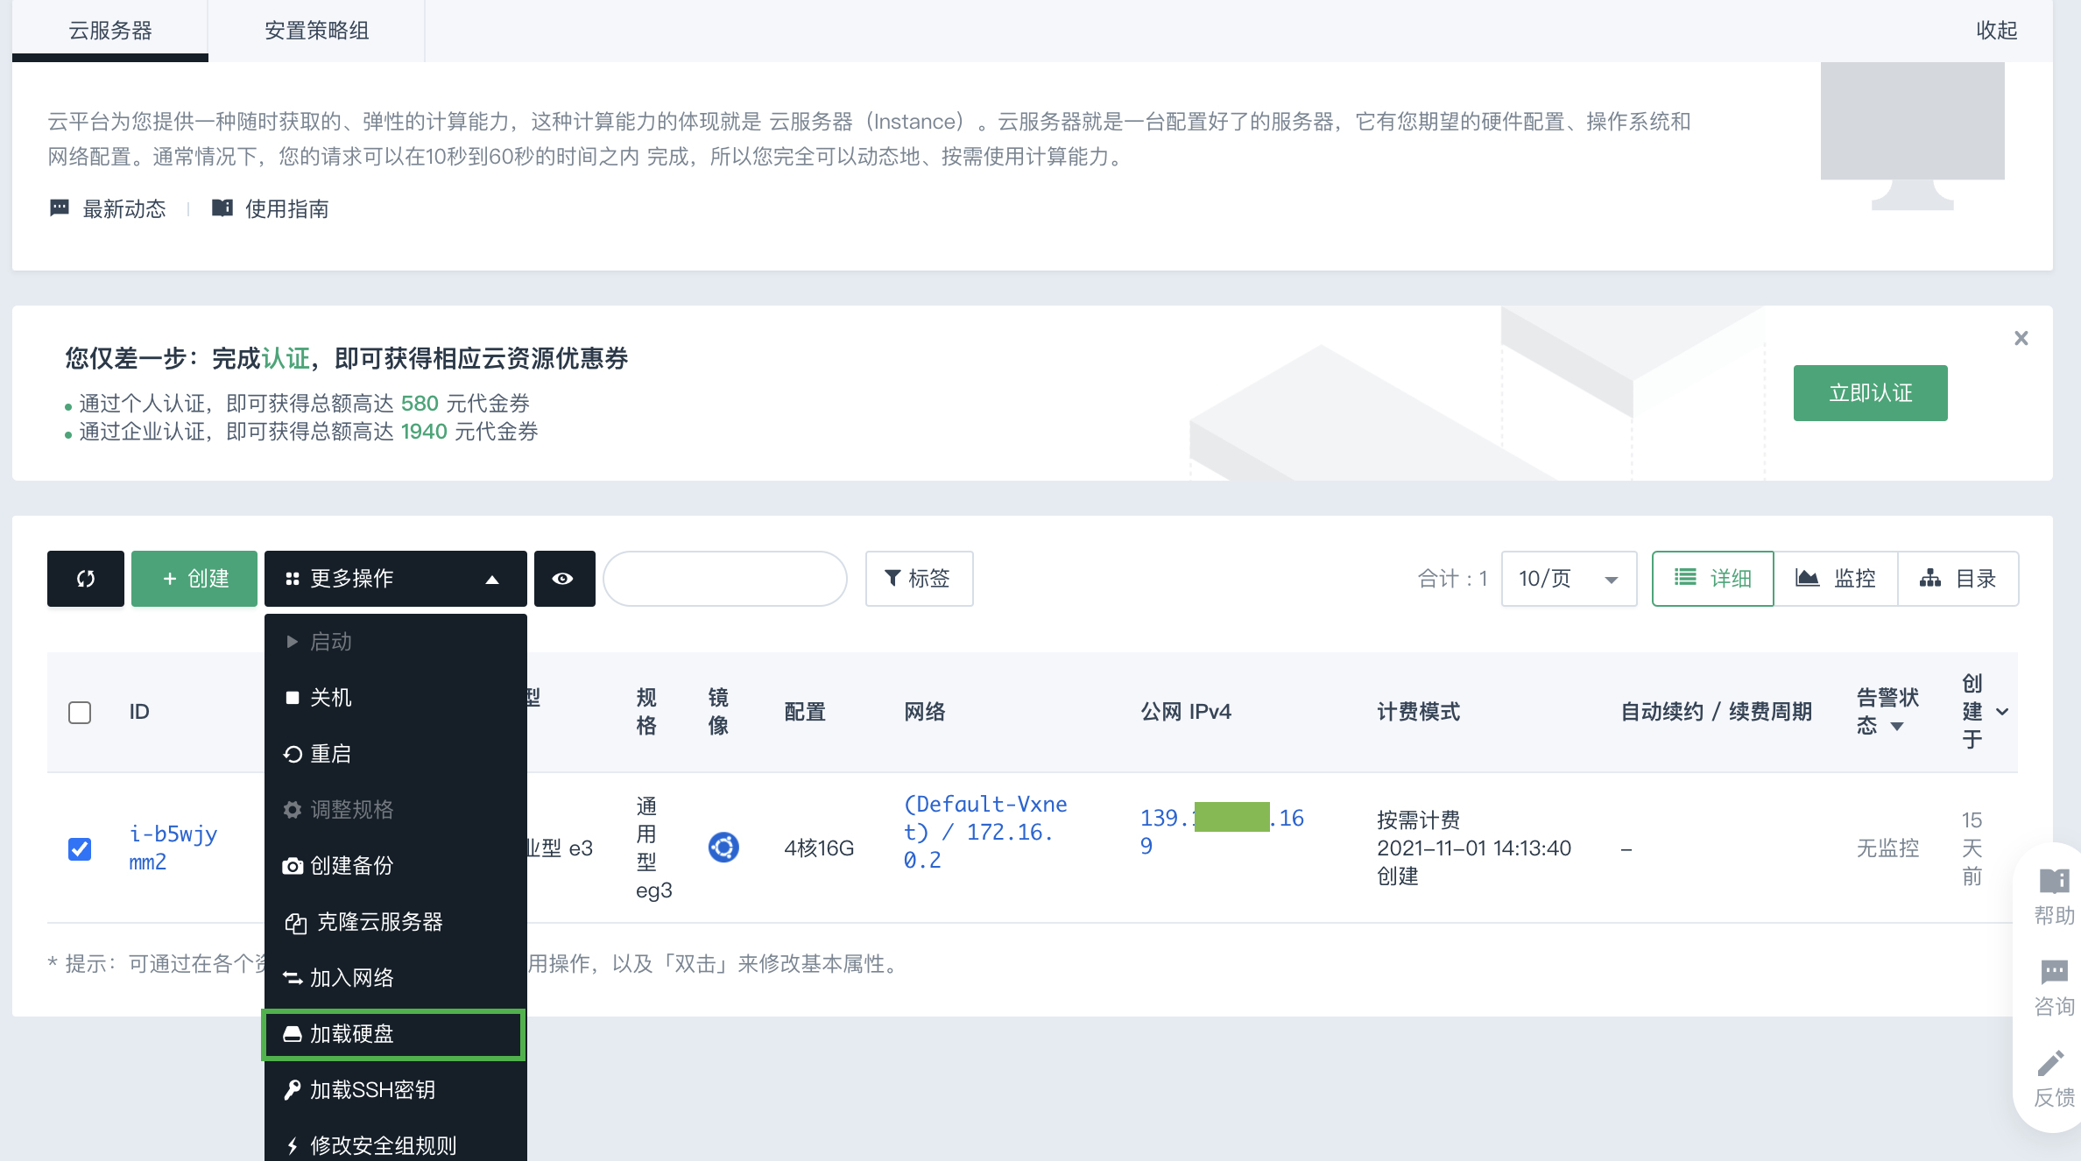Click the 无监控 alarm status text

click(x=1888, y=848)
